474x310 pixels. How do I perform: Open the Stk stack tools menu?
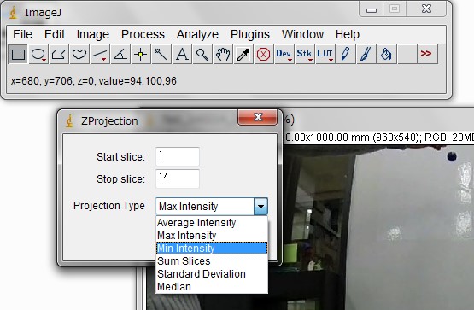point(304,55)
